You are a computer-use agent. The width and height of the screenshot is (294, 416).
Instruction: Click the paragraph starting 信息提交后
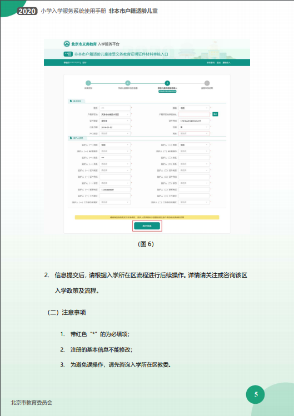click(x=151, y=283)
